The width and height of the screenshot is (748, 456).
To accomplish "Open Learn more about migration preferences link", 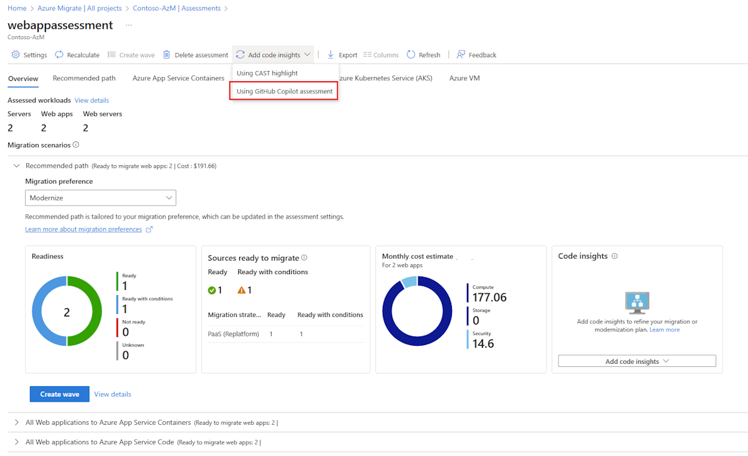I will (84, 229).
